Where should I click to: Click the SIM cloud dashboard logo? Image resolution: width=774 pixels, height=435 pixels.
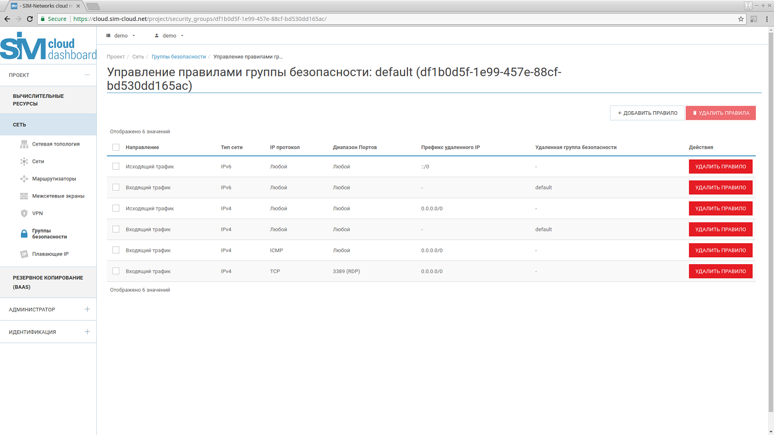tap(48, 47)
